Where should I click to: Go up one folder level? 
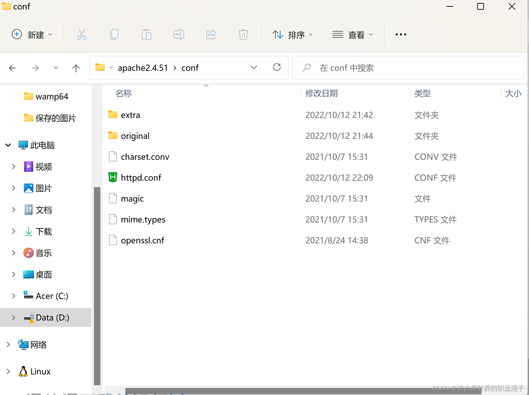coord(76,68)
